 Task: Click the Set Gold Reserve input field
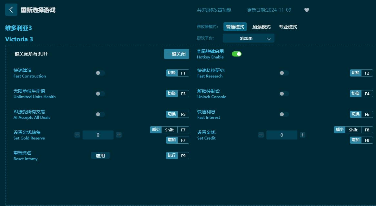[98, 135]
